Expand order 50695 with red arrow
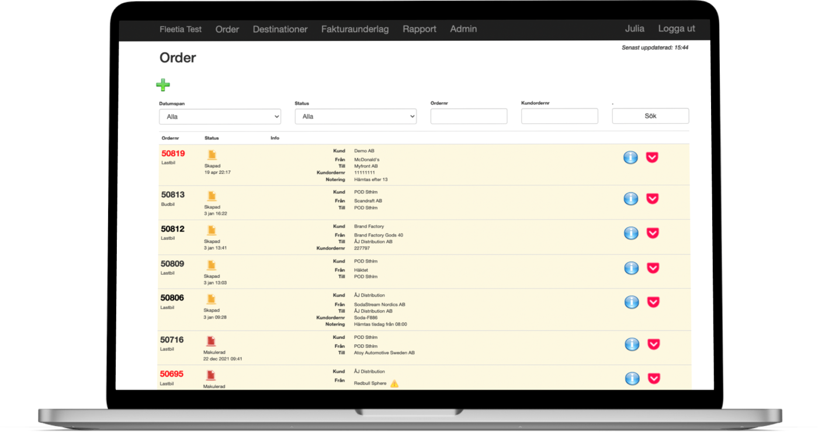 click(x=654, y=378)
